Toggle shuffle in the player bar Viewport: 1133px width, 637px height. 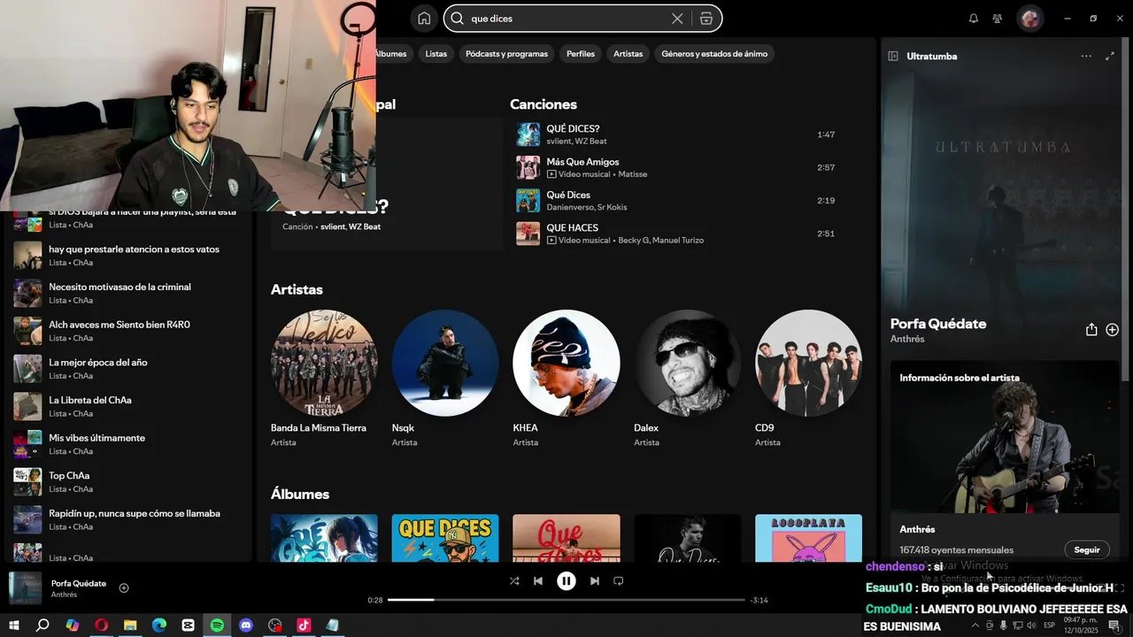(514, 581)
